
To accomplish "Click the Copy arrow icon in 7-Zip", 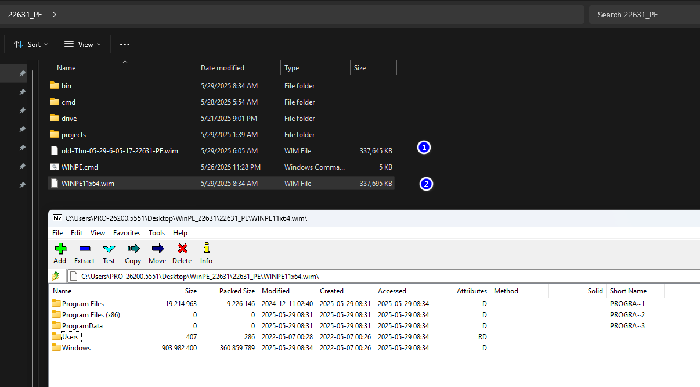I will click(x=133, y=249).
